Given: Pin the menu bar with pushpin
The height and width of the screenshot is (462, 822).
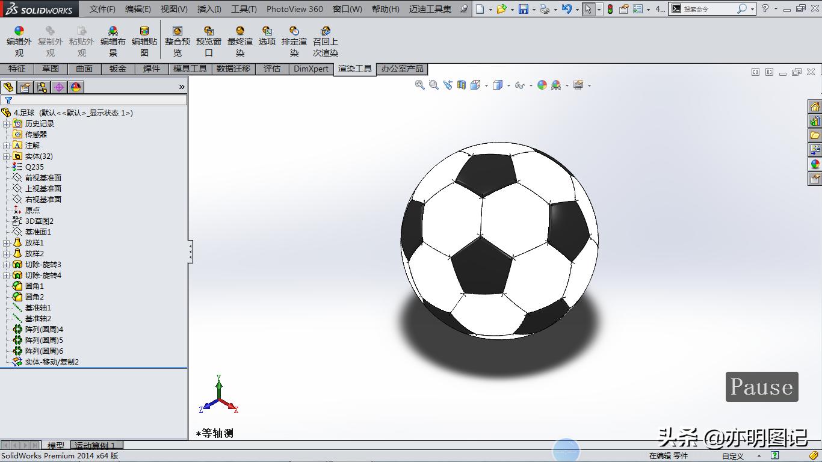Looking at the screenshot, I should [463, 9].
